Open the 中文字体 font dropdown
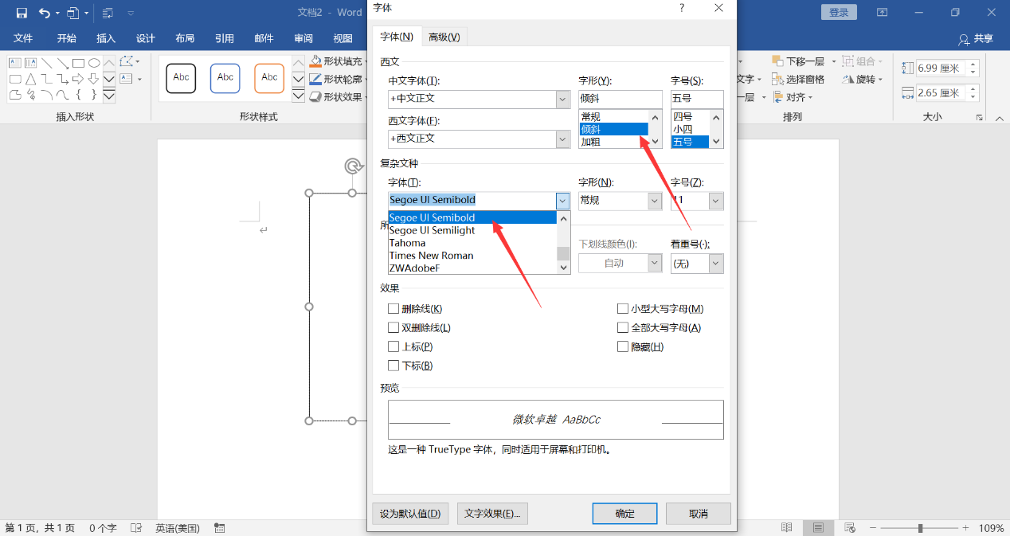The height and width of the screenshot is (536, 1010). [563, 99]
